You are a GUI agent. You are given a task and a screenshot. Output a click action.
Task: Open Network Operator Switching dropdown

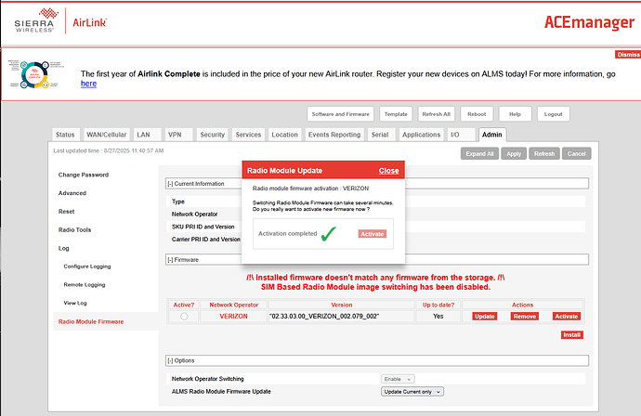coord(398,379)
